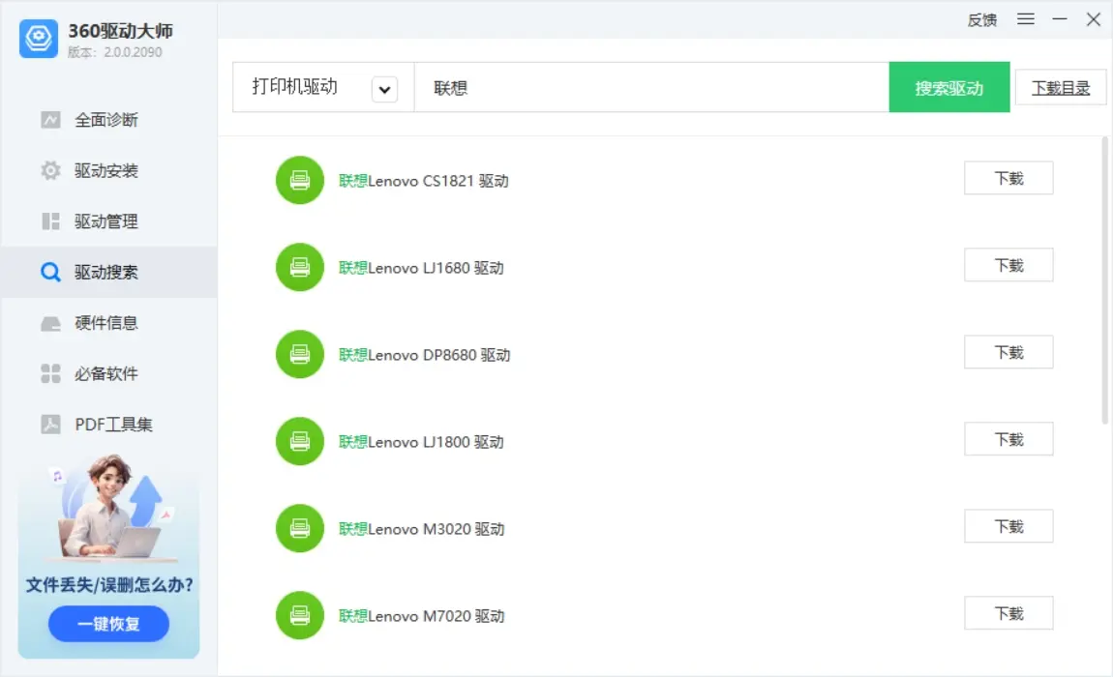Click the 360驱动大师 logo icon
Image resolution: width=1113 pixels, height=677 pixels.
(x=39, y=39)
